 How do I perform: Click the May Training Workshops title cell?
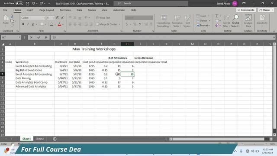[94, 49]
